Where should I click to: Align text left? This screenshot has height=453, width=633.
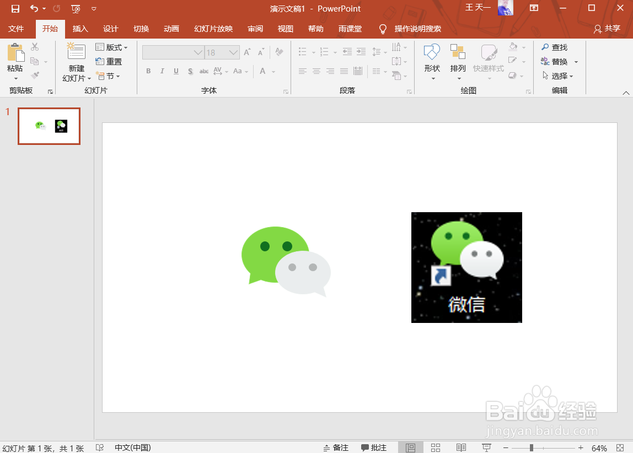pos(303,72)
